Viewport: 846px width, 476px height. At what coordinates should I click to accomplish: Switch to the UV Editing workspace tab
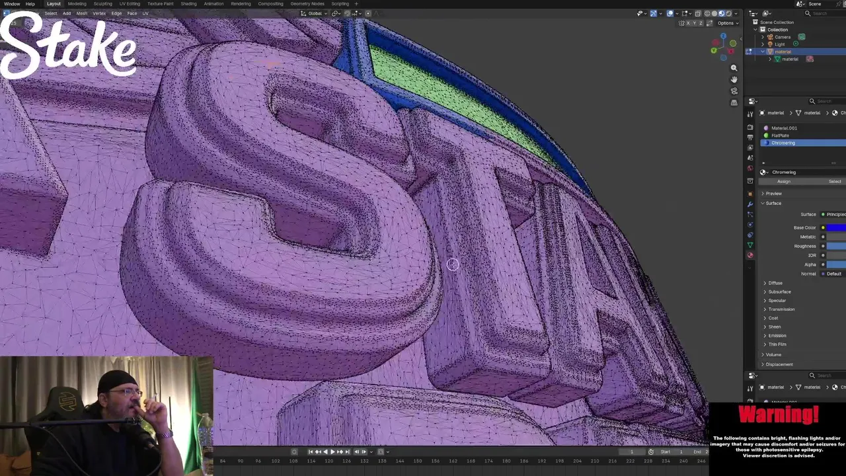[130, 4]
